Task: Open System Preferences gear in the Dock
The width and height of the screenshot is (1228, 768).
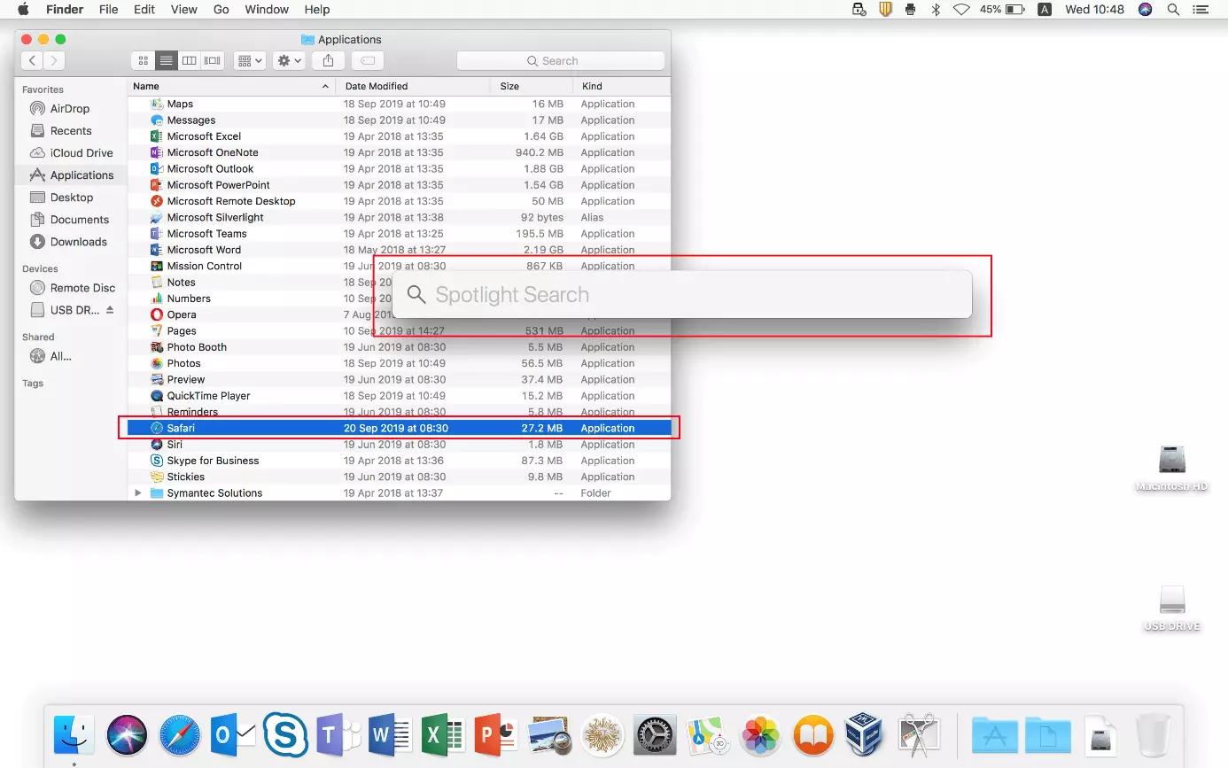Action: (655, 734)
